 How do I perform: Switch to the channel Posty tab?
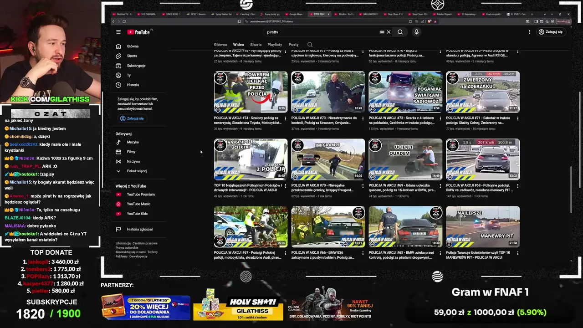(293, 45)
